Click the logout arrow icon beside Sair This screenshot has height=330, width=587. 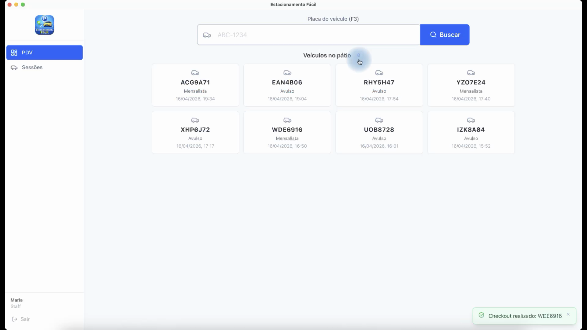[x=14, y=319]
